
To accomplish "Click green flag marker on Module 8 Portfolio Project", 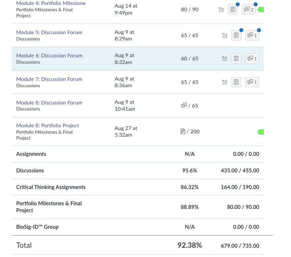I will coord(261,132).
